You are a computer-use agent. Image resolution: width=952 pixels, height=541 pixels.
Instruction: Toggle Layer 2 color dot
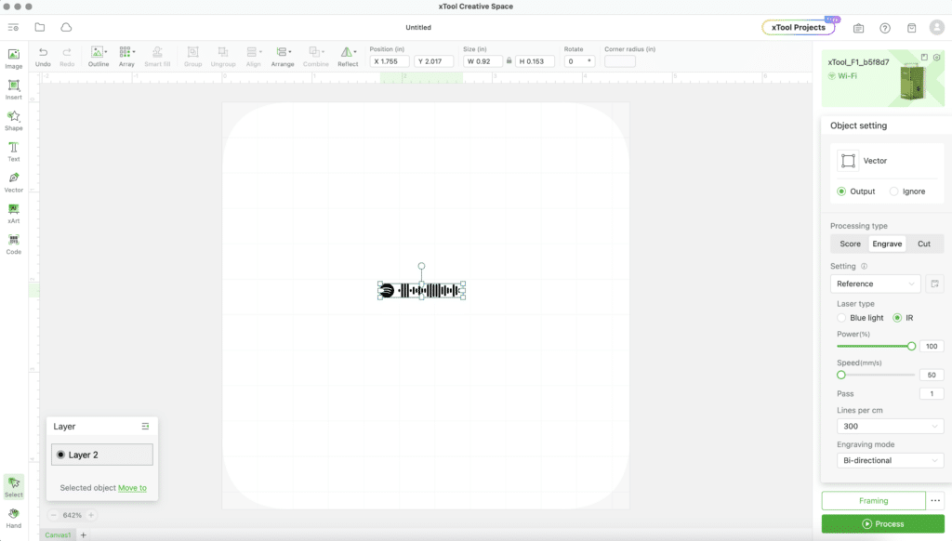coord(60,455)
